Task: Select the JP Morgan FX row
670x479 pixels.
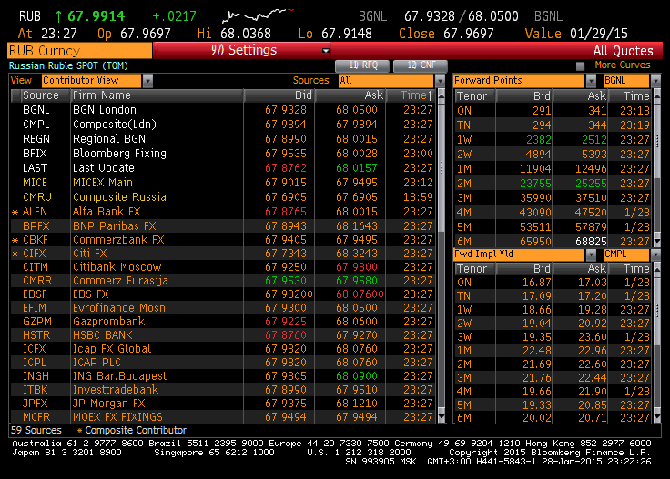Action: [223, 404]
